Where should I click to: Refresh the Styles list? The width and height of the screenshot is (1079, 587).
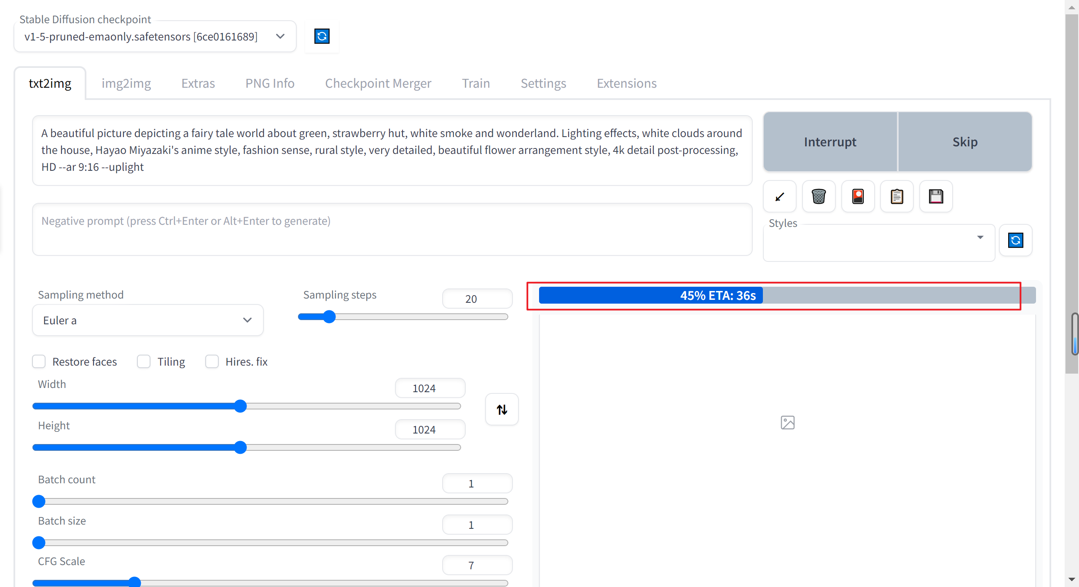pyautogui.click(x=1015, y=240)
